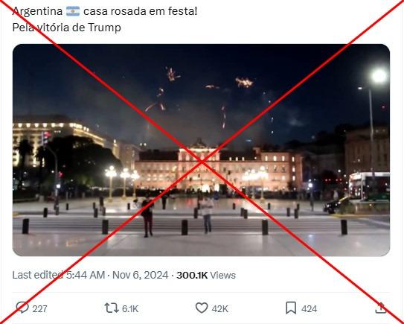The image size is (404, 324).
Task: Click the Nov 6, 2024 date
Action: click(140, 276)
